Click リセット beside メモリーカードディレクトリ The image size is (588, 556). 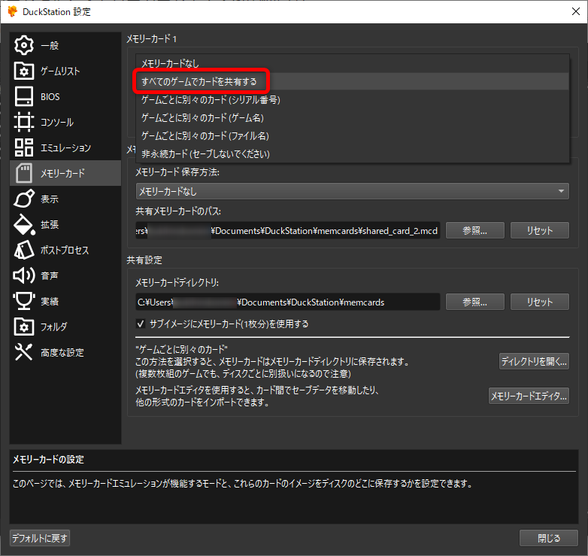[x=540, y=302]
